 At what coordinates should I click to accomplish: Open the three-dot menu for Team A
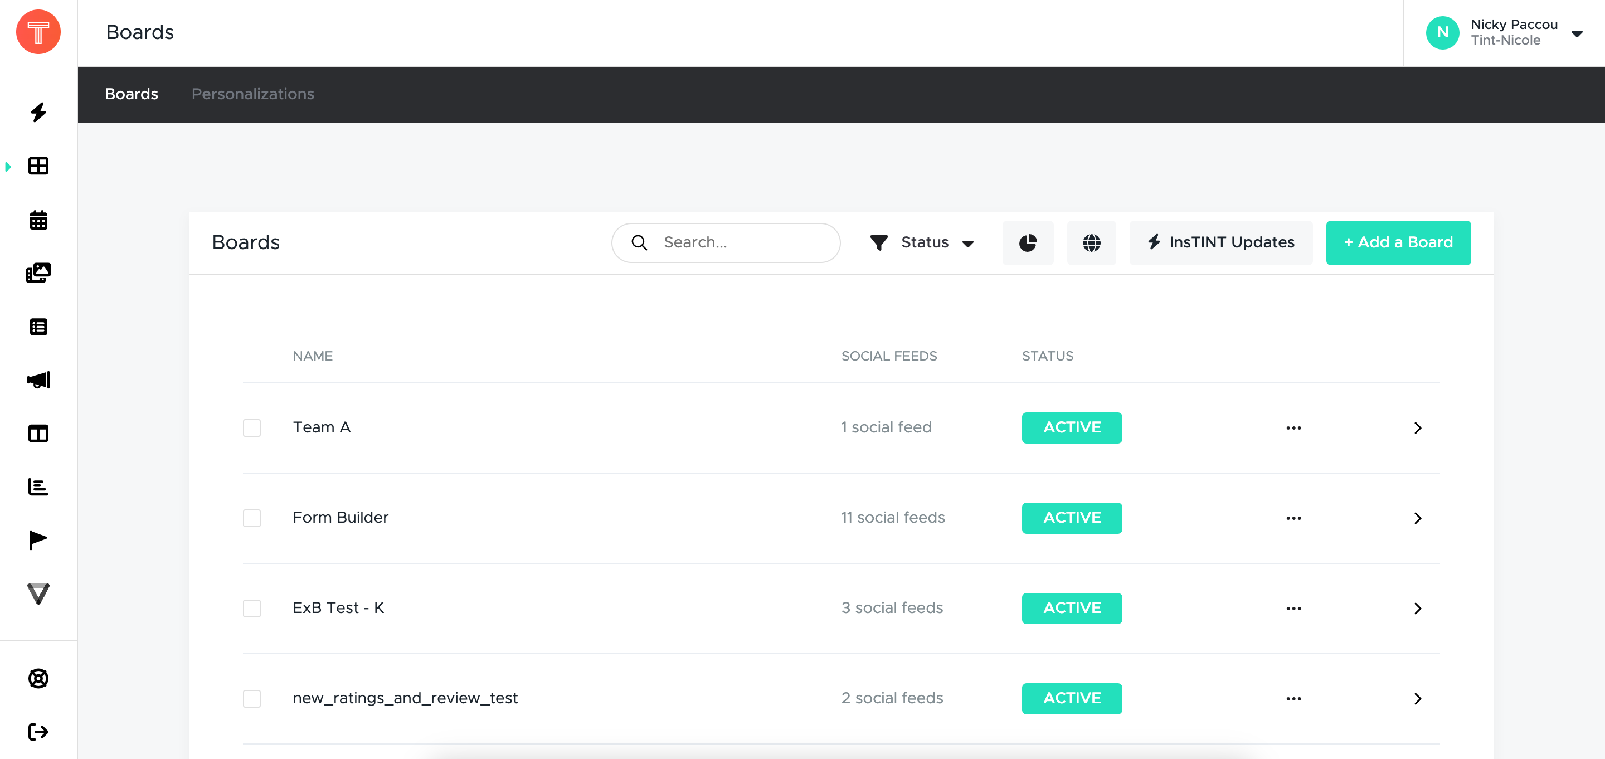1293,428
